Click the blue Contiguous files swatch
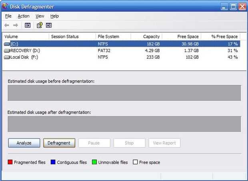 53,162
